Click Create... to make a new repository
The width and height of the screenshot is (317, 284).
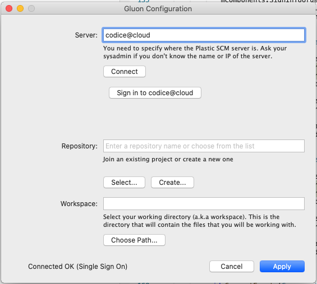pos(172,183)
